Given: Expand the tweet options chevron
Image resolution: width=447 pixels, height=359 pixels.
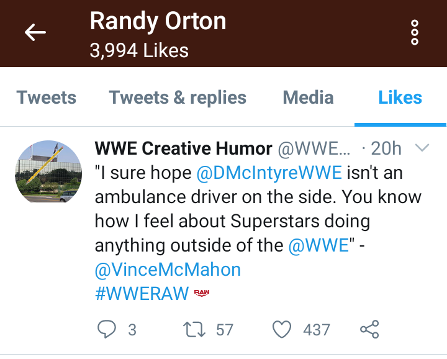Looking at the screenshot, I should coord(422,148).
